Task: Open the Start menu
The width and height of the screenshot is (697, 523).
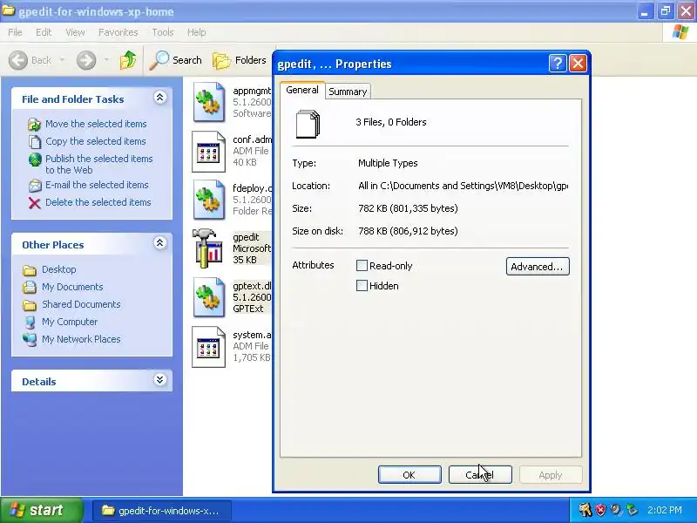Action: tap(41, 510)
